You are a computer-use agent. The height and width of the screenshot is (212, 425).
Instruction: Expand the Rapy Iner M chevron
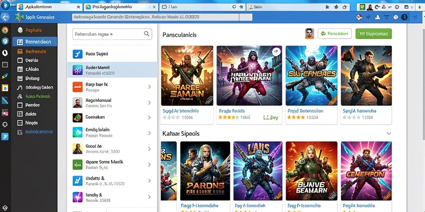(149, 87)
